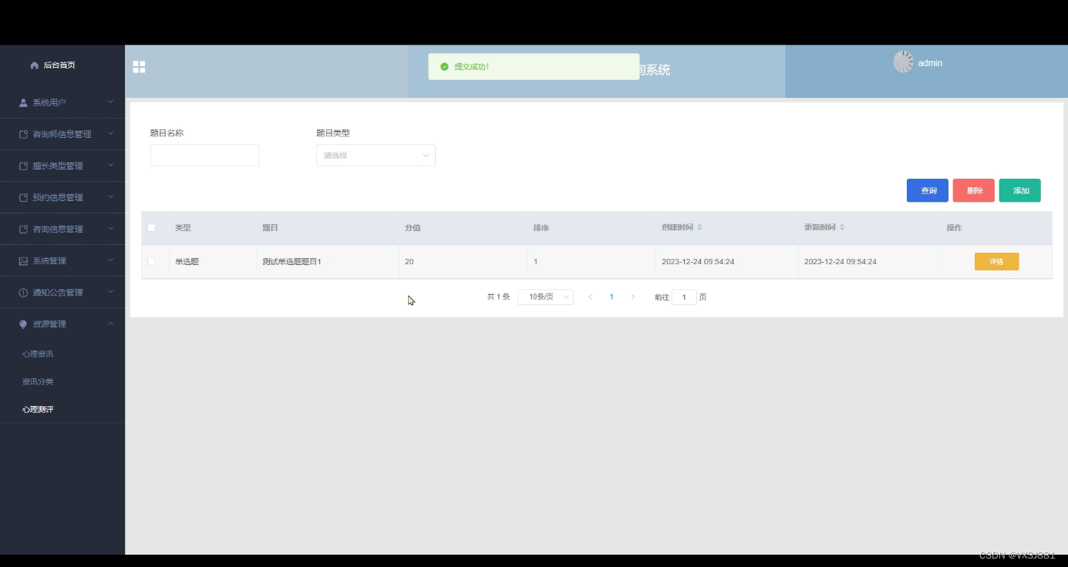
Task: Click the green 添加 button
Action: point(1019,190)
